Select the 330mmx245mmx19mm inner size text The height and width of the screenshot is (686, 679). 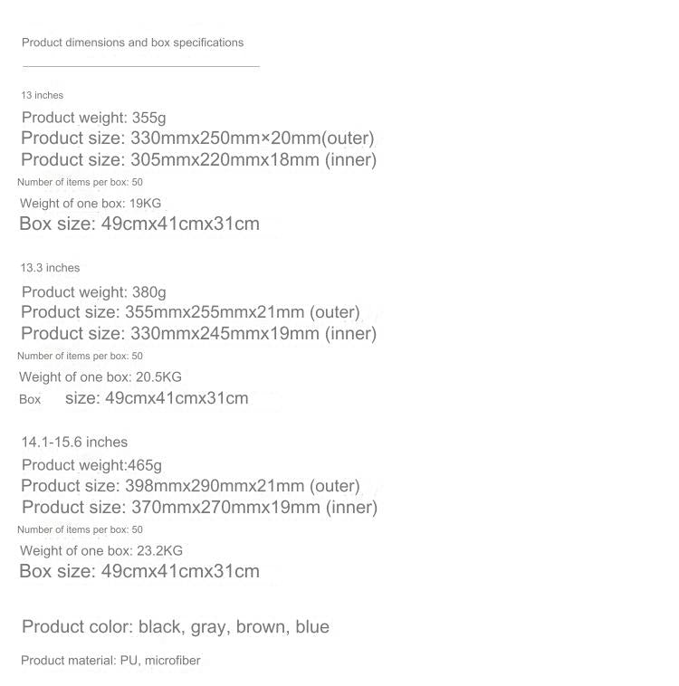click(198, 334)
